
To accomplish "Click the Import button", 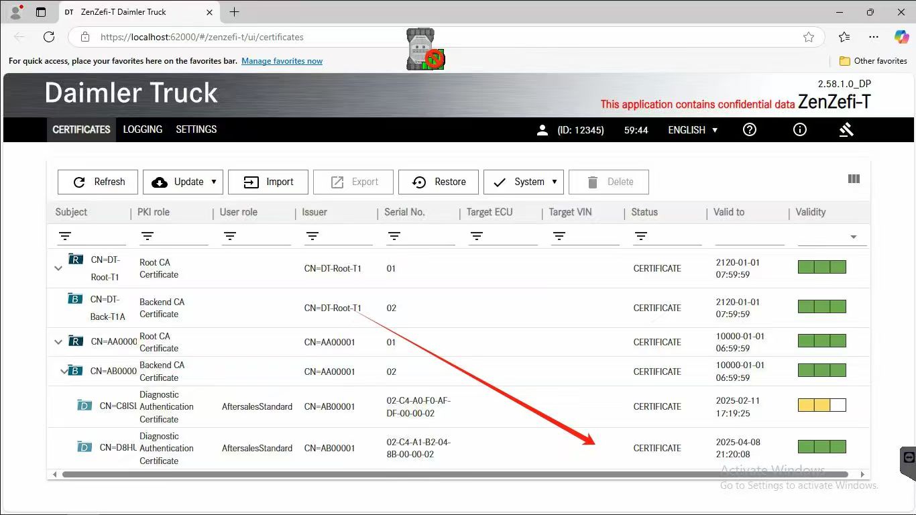I will [x=268, y=182].
